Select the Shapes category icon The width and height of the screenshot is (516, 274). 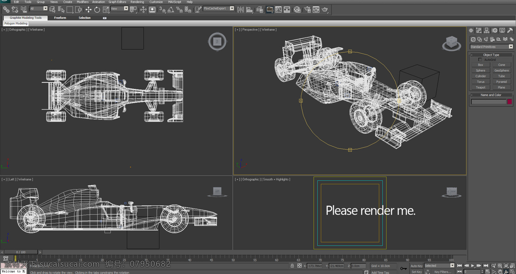tap(480, 40)
